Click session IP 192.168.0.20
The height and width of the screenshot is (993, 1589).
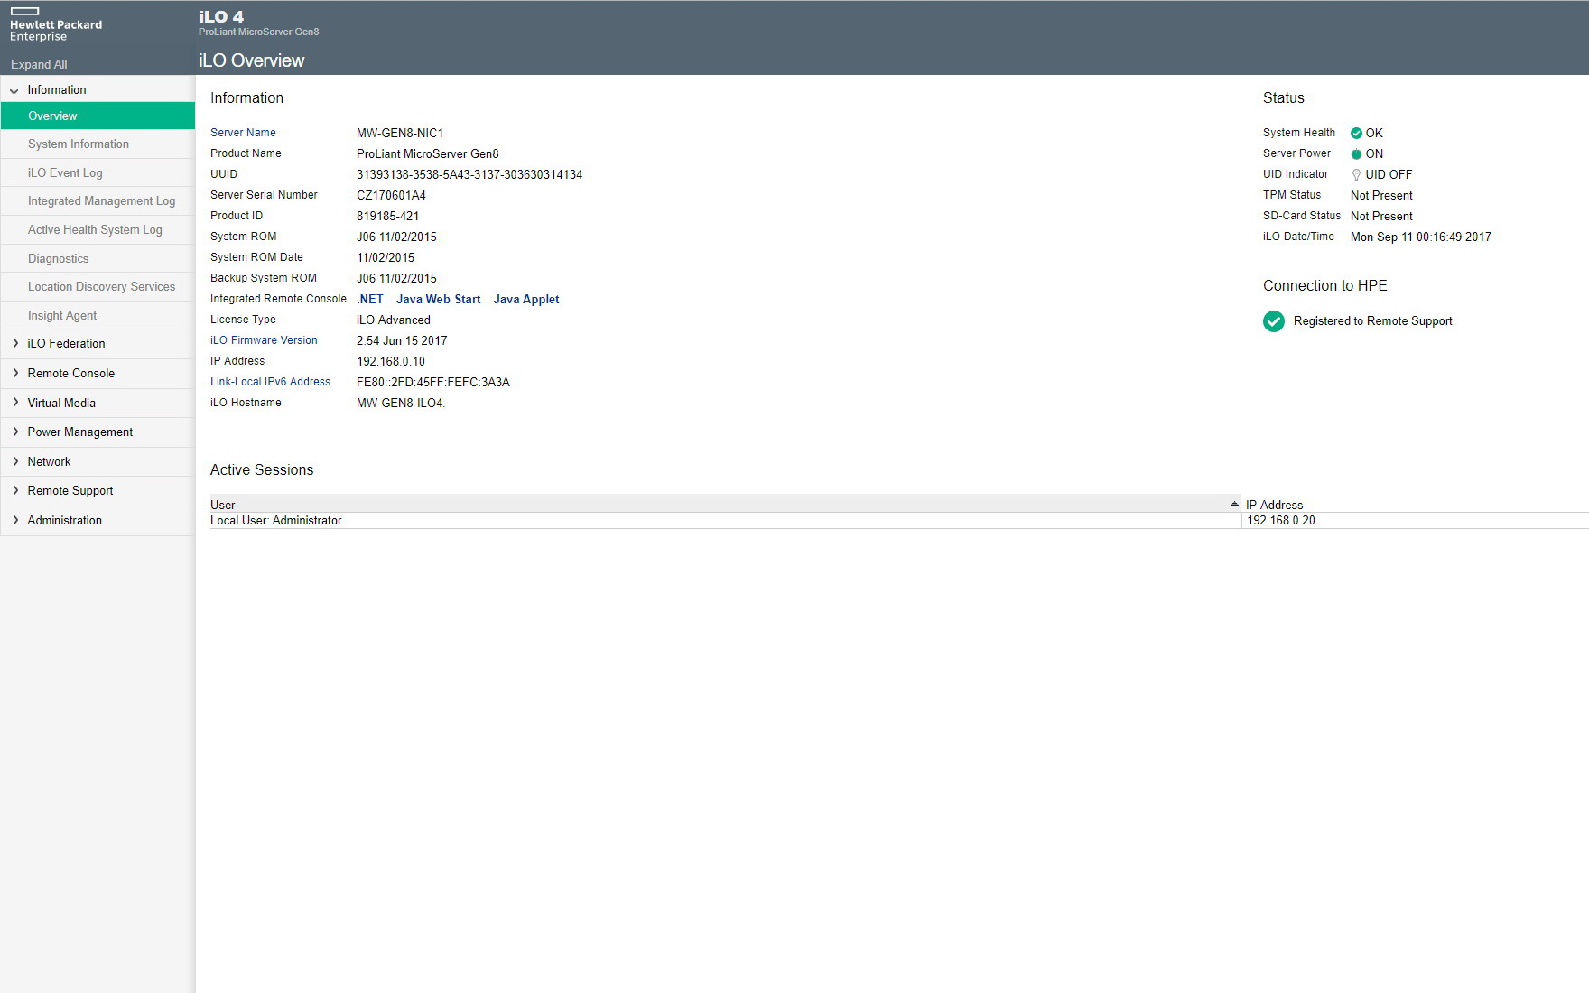(x=1280, y=521)
